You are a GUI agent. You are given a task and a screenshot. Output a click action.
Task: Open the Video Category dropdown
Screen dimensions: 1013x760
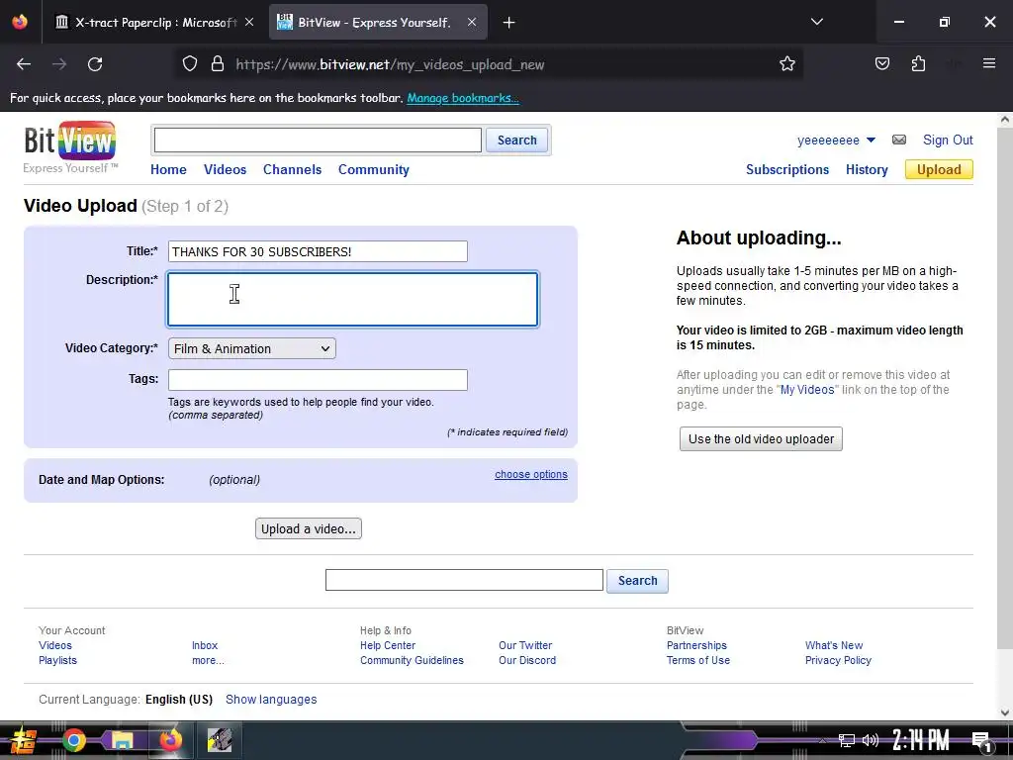[252, 349]
